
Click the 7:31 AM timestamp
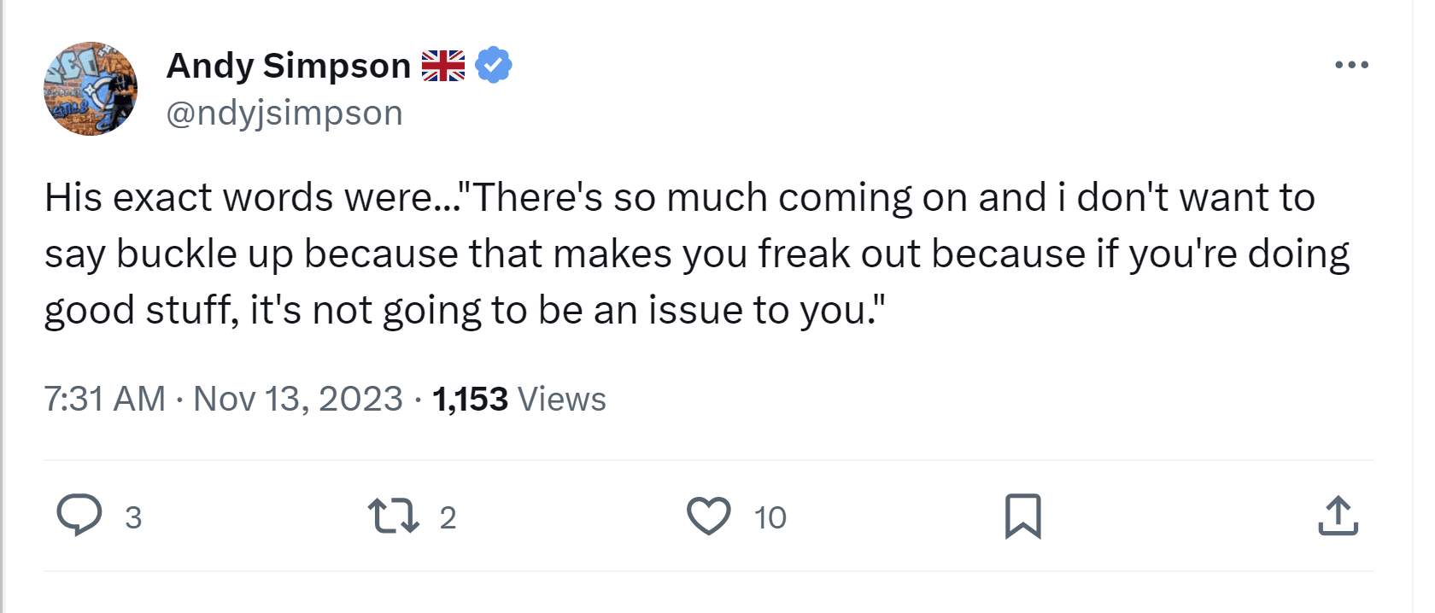click(104, 399)
